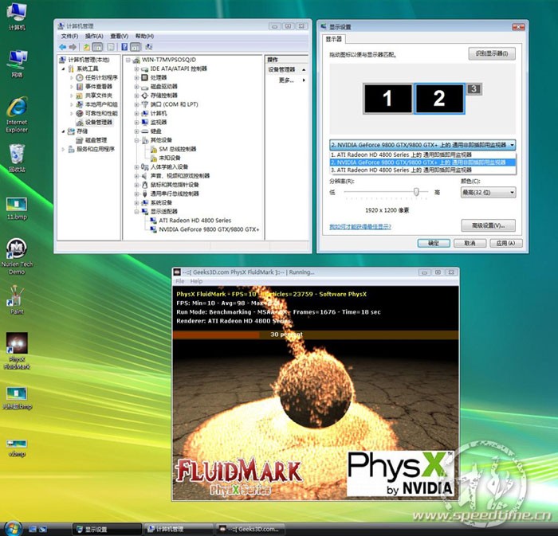Open the 计算机 desktop icon
The width and height of the screenshot is (558, 536).
[x=17, y=16]
